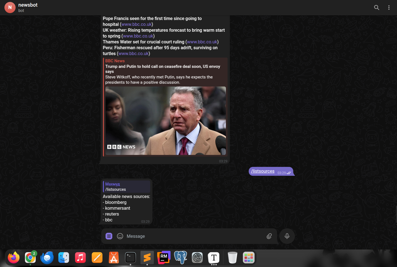This screenshot has width=397, height=267.
Task: Open the bot commands menu button
Action: click(x=109, y=236)
